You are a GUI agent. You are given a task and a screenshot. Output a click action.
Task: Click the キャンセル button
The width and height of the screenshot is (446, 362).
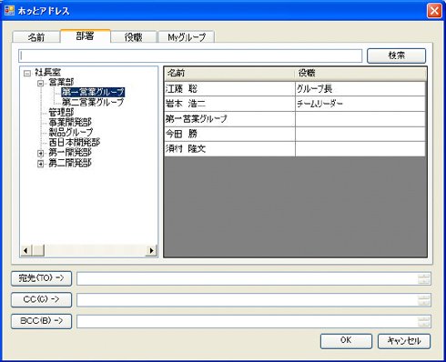pyautogui.click(x=404, y=341)
